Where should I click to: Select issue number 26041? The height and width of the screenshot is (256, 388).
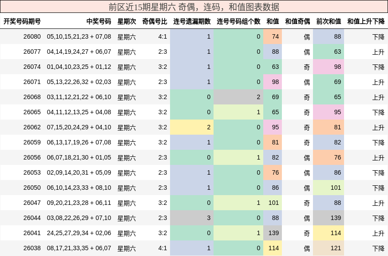click(x=32, y=233)
